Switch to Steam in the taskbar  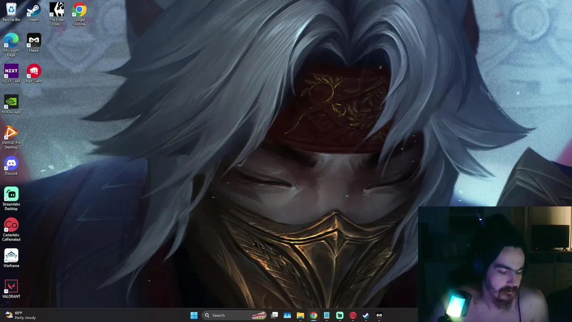coord(366,315)
